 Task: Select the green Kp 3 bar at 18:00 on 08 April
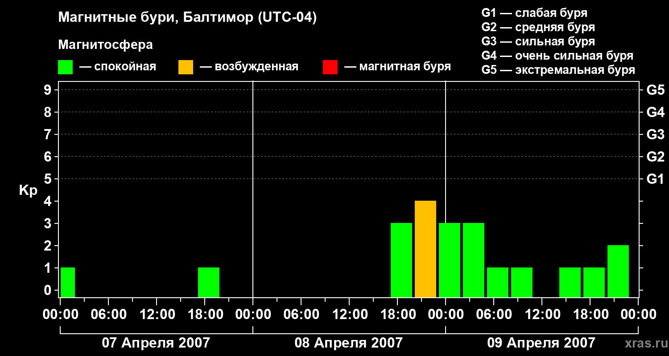coord(401,260)
